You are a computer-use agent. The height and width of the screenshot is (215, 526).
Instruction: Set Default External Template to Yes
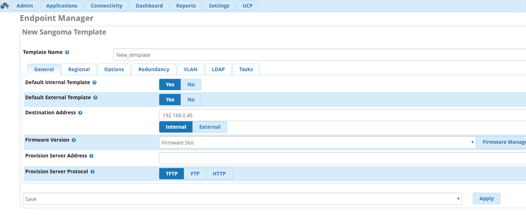[170, 100]
